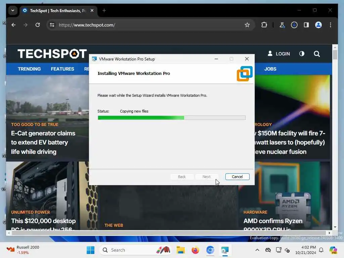The width and height of the screenshot is (344, 258).
Task: Toggle TechSpot dark mode icon
Action: tap(302, 54)
